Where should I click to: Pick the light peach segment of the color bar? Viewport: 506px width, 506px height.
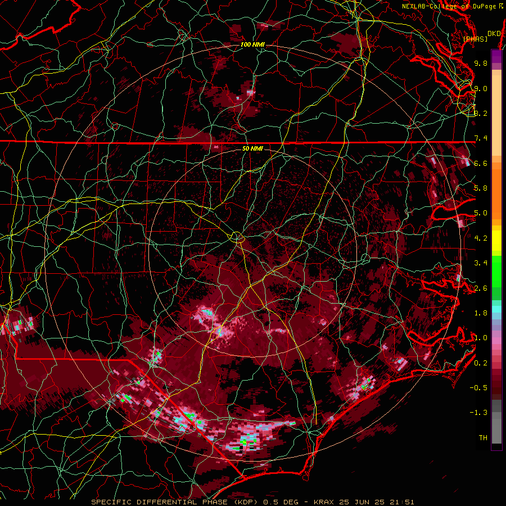click(x=496, y=115)
